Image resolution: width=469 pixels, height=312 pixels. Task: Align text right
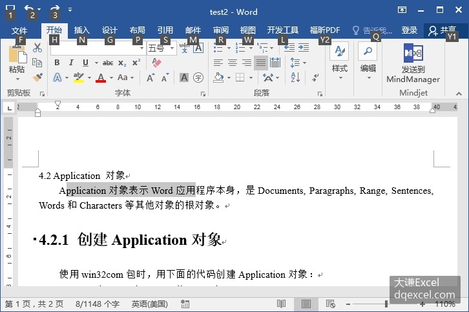tap(247, 63)
